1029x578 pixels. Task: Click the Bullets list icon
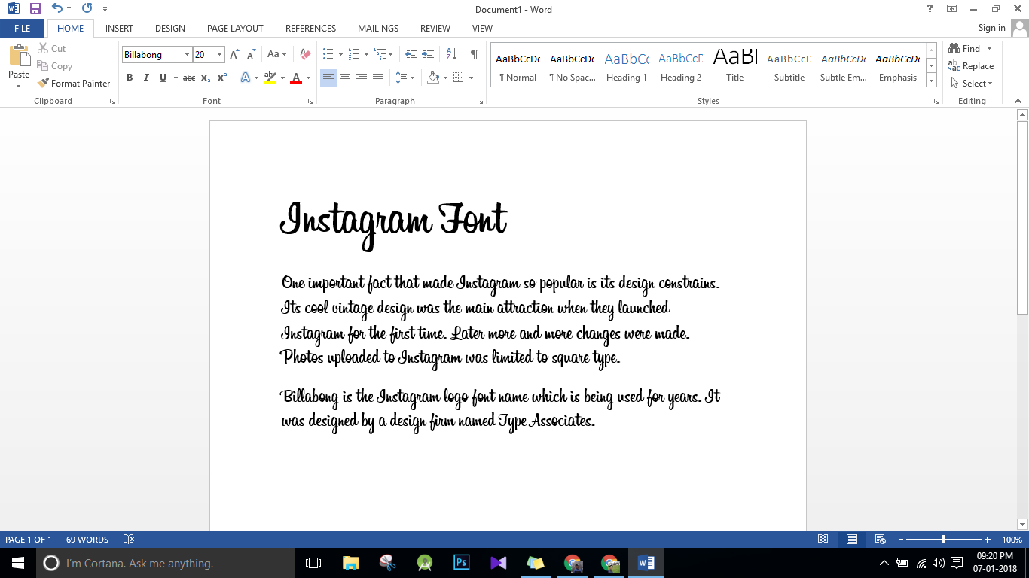pyautogui.click(x=328, y=54)
